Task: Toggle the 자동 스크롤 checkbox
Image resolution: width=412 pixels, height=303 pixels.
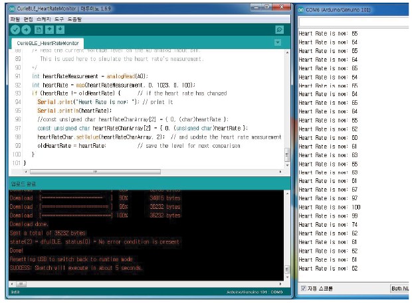Action: tap(304, 288)
